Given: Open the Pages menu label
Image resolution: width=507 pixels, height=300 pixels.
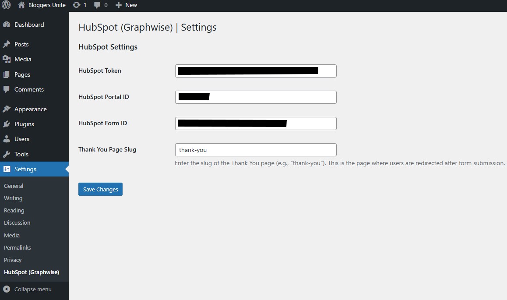Looking at the screenshot, I should click(22, 75).
